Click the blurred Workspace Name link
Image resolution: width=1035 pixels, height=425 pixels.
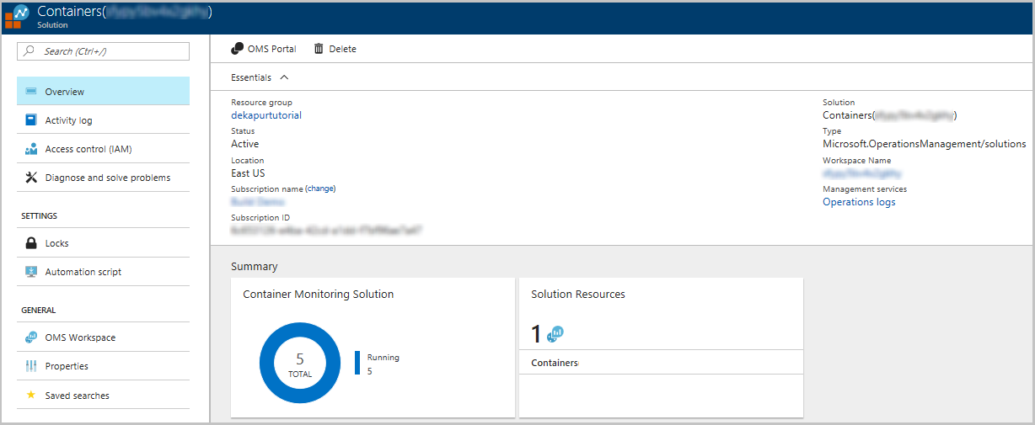[861, 173]
